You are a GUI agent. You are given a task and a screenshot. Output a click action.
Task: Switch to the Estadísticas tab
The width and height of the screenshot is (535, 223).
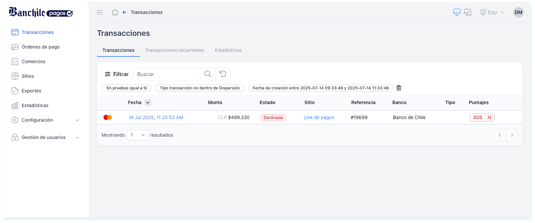pyautogui.click(x=228, y=50)
